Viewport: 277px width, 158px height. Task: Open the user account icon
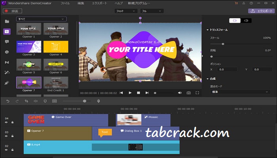(x=244, y=3)
